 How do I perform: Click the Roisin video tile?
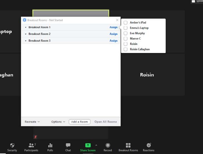click(x=153, y=75)
